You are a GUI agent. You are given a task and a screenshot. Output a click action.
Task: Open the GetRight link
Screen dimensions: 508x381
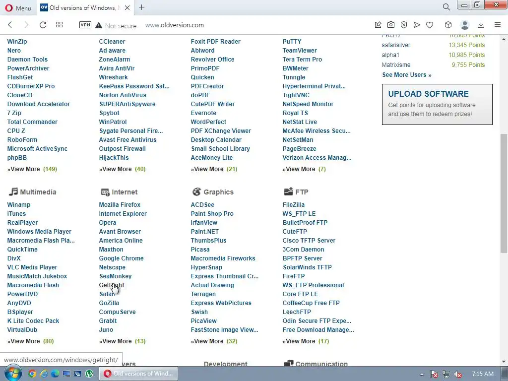point(112,285)
